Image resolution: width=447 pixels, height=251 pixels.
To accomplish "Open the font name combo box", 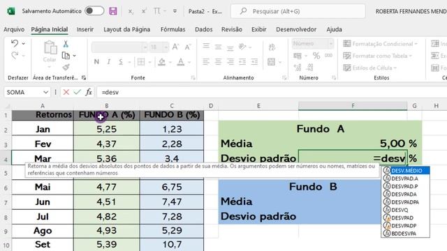I will pos(119,47).
